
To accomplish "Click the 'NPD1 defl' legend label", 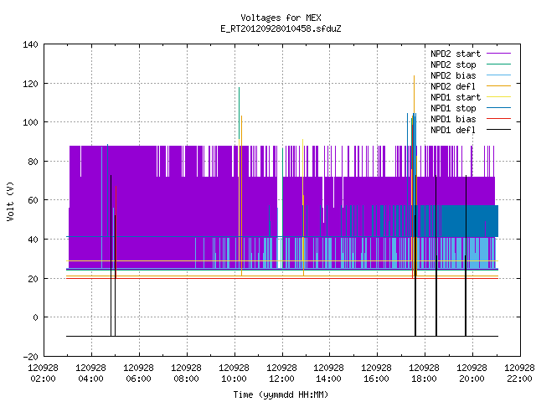I will [x=452, y=131].
